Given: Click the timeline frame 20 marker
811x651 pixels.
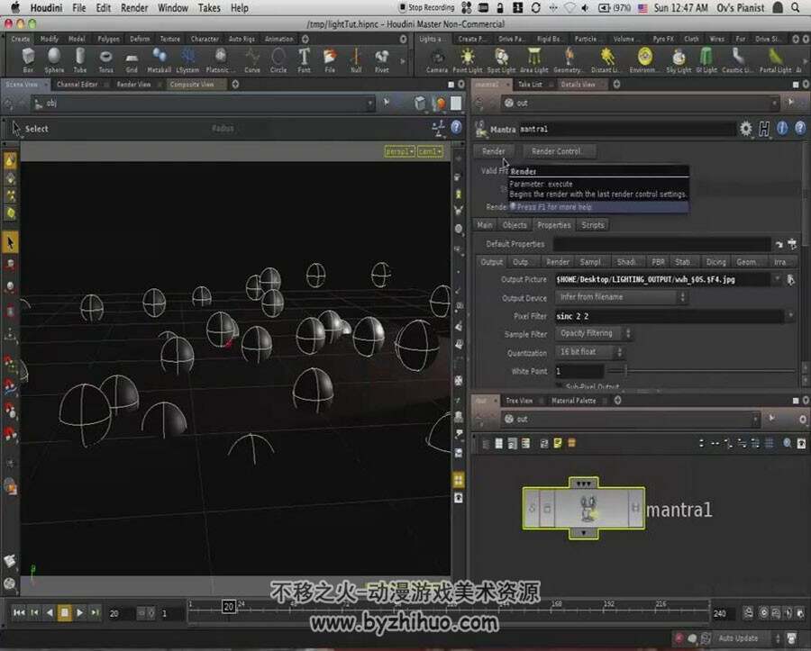Looking at the screenshot, I should pos(229,607).
